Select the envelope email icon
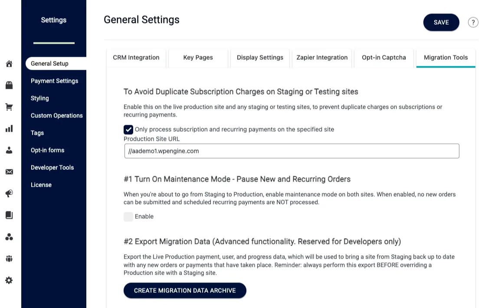Image resolution: width=488 pixels, height=308 pixels. tap(9, 172)
